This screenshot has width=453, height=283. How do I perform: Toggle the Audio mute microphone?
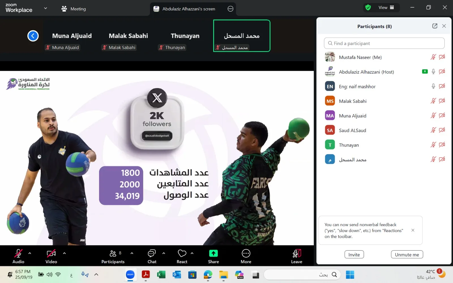[18, 254]
